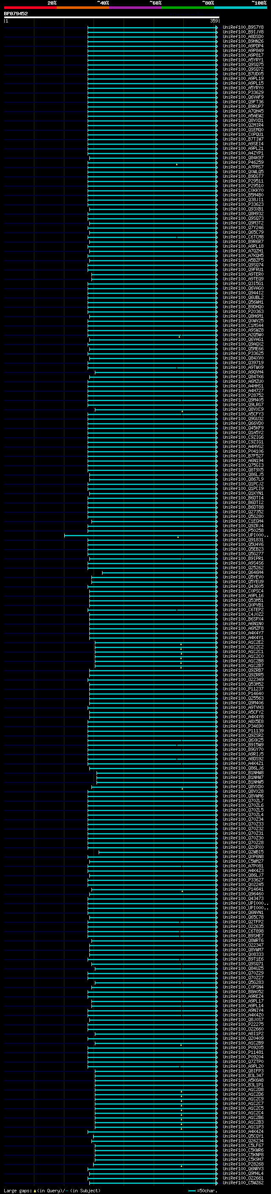Select UniRef100_O22660 label
Viewport: 271px width, 1194px height.
click(x=243, y=1028)
